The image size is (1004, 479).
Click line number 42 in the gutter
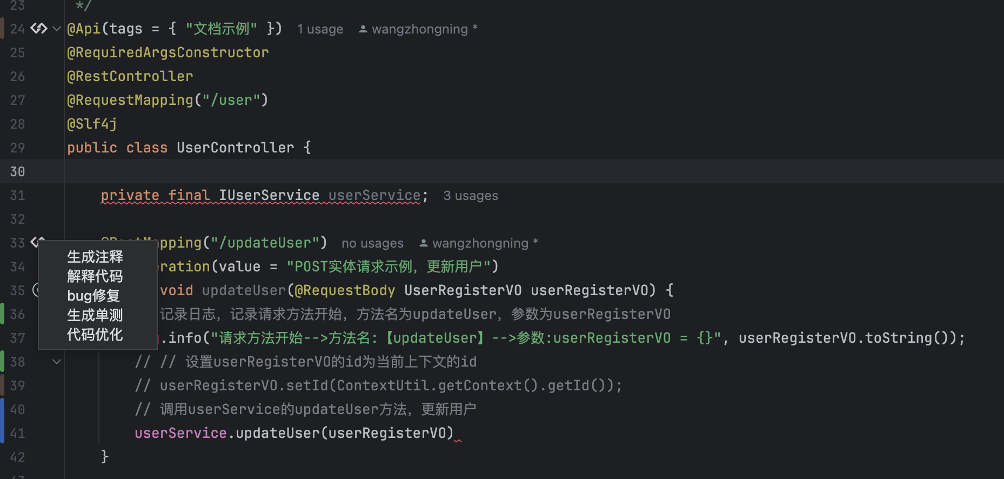(17, 457)
